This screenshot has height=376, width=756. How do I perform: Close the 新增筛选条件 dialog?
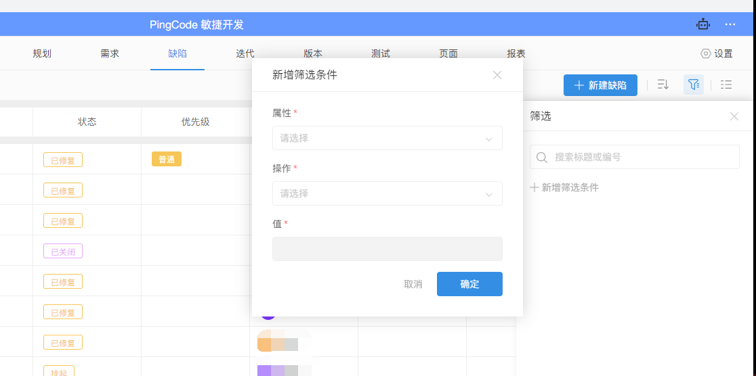497,75
